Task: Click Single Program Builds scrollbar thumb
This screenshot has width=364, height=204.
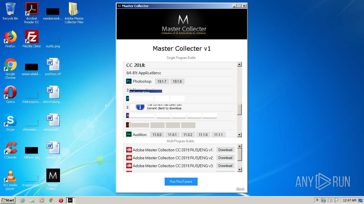Action: (239, 109)
